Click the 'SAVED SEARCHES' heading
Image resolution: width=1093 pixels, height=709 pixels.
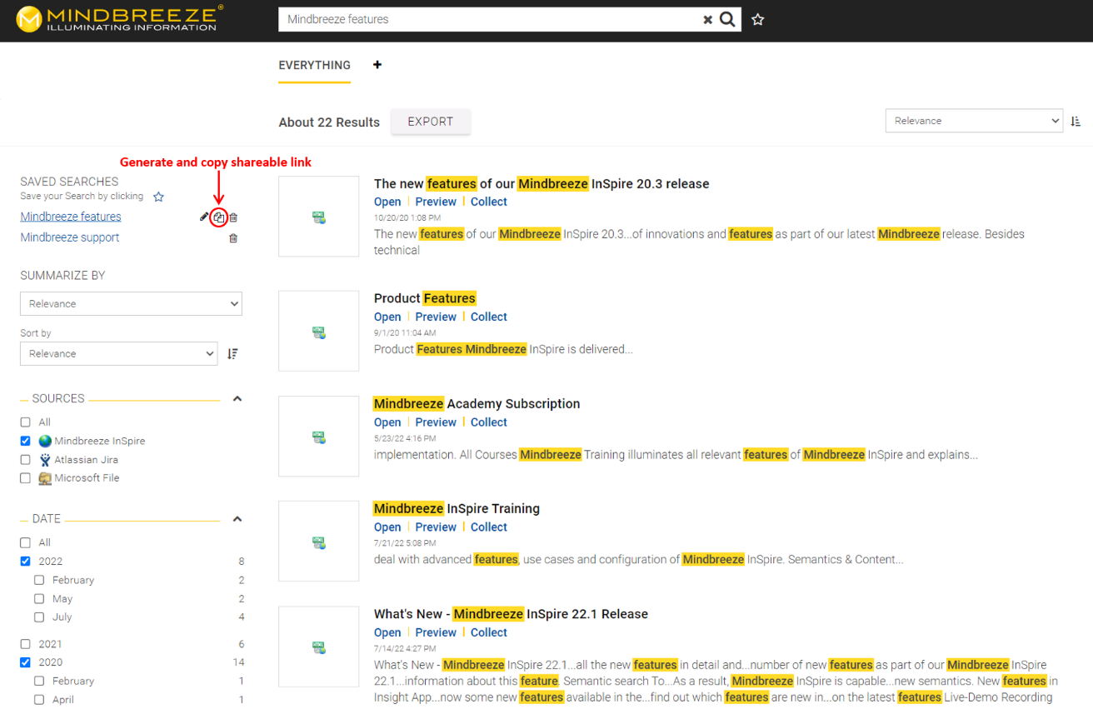69,182
